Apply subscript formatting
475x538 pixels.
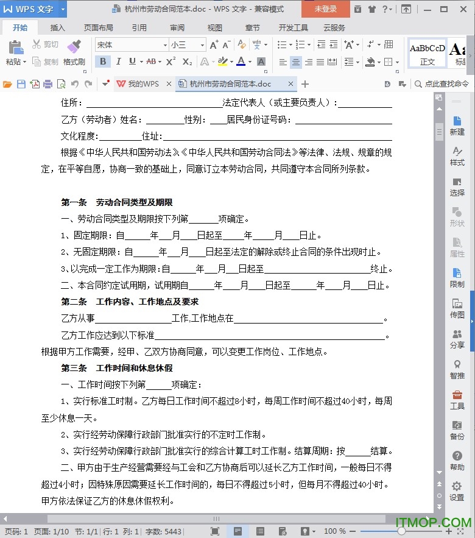pyautogui.click(x=187, y=62)
